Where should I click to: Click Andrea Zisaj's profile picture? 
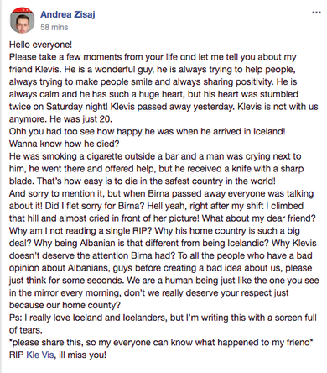[x=22, y=20]
